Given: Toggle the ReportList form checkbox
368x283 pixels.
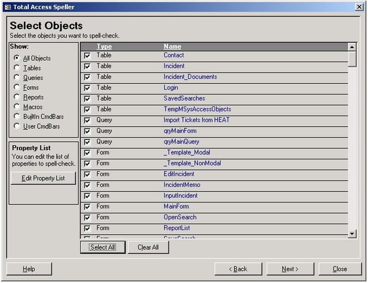Looking at the screenshot, I should point(87,228).
